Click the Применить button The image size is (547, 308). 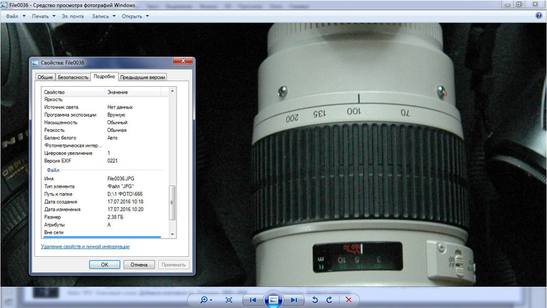coord(174,264)
